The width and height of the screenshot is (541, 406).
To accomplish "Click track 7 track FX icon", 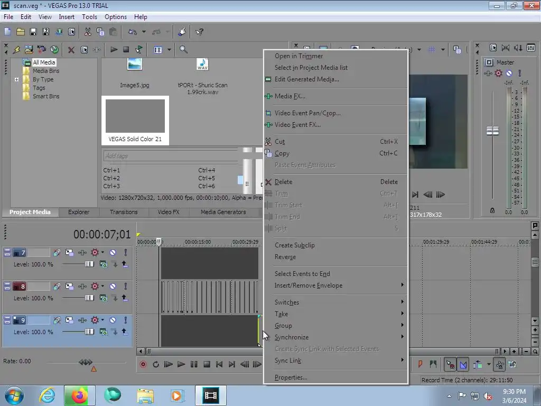I will pyautogui.click(x=82, y=253).
